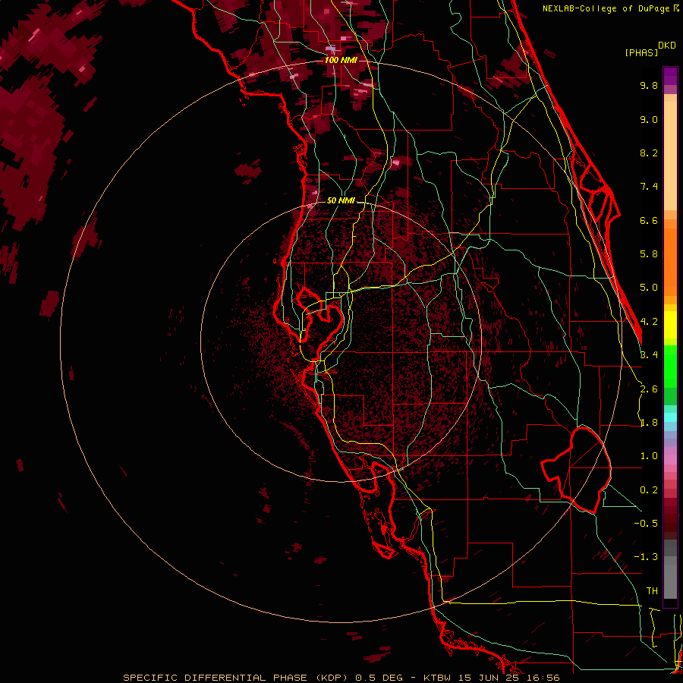Click the 5.0 scale value
683x683 pixels.
pyautogui.click(x=649, y=288)
